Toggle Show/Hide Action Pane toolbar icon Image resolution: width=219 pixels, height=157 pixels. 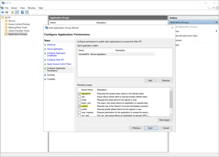[x=27, y=12]
